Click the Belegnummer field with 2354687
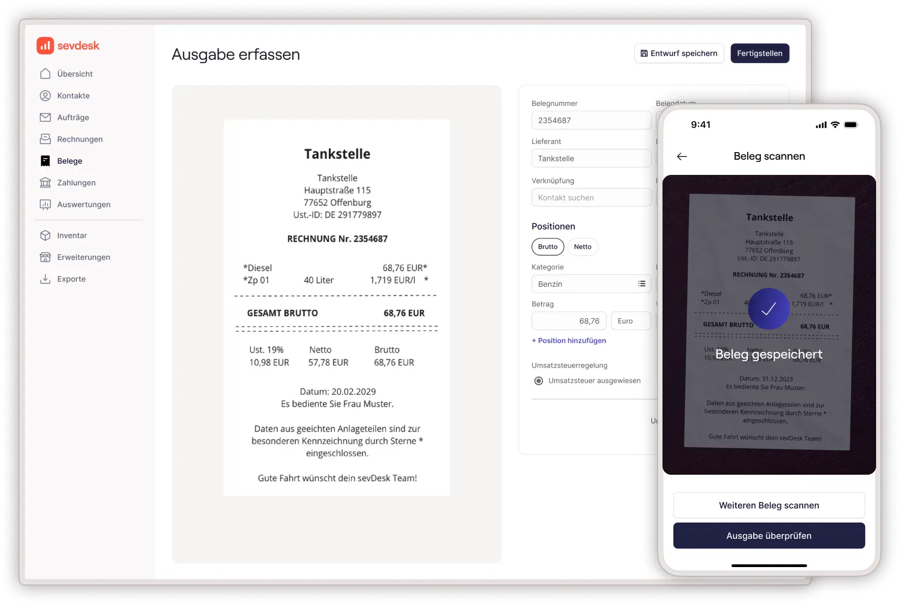The image size is (900, 604). pyautogui.click(x=591, y=120)
